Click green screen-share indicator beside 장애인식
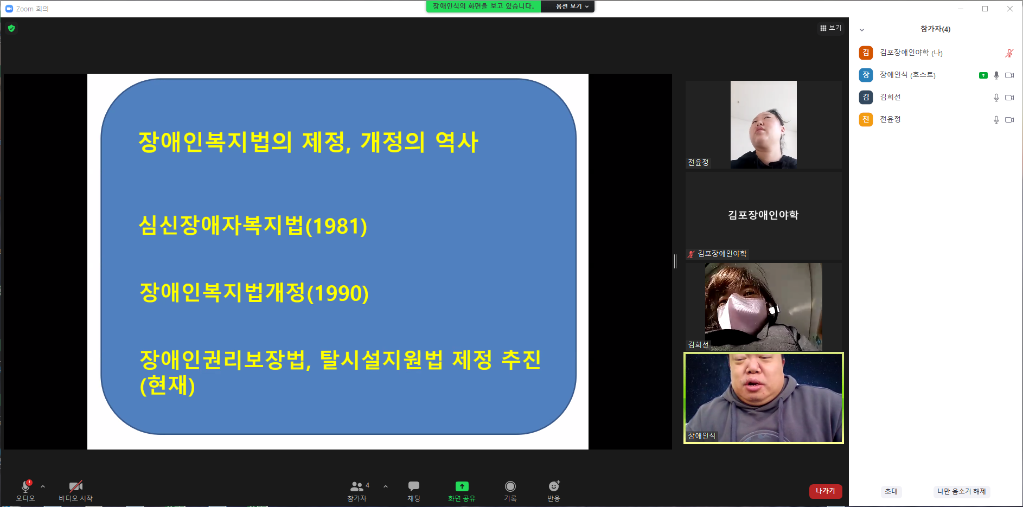The image size is (1023, 507). 983,75
